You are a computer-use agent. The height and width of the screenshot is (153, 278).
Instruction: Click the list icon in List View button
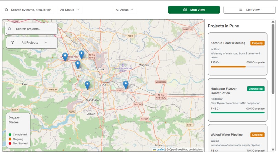[241, 10]
